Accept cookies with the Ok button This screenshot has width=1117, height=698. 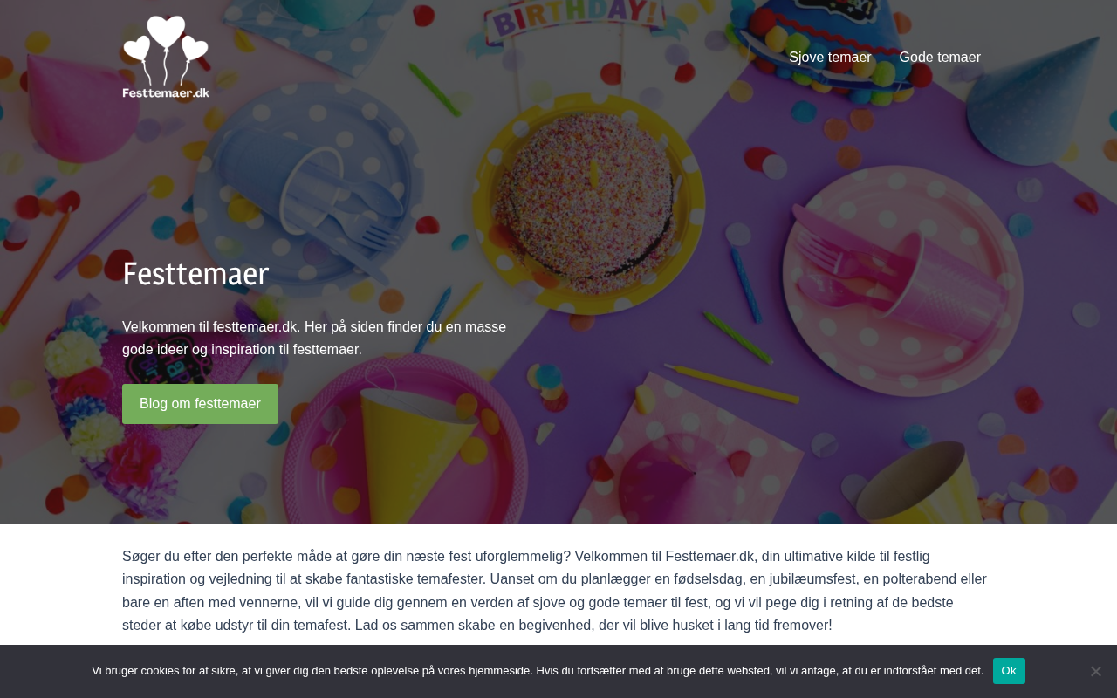1009,671
